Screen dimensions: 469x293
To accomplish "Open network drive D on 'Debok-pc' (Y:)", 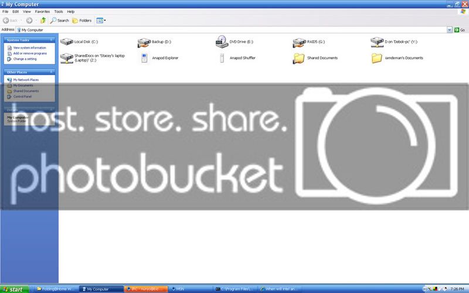I will (x=377, y=42).
